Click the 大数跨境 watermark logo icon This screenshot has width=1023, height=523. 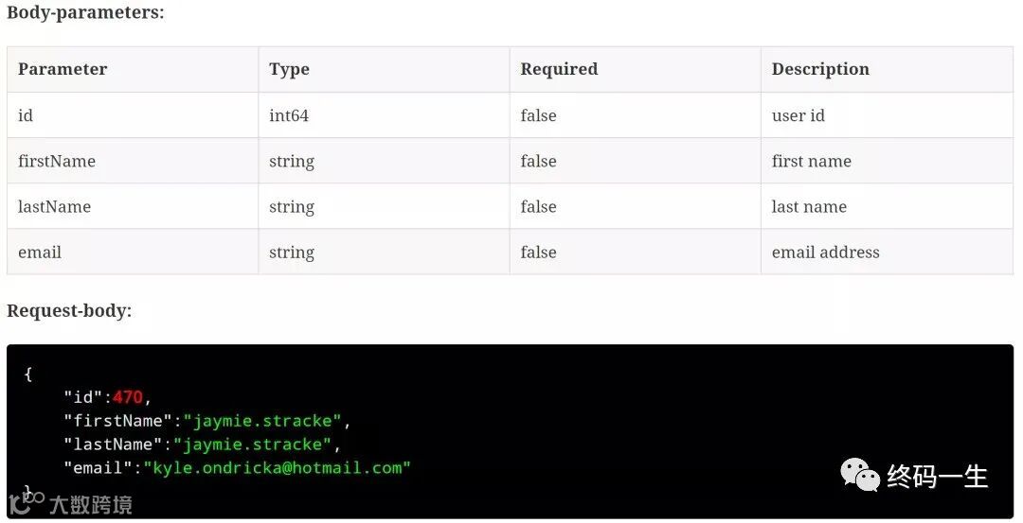point(26,504)
